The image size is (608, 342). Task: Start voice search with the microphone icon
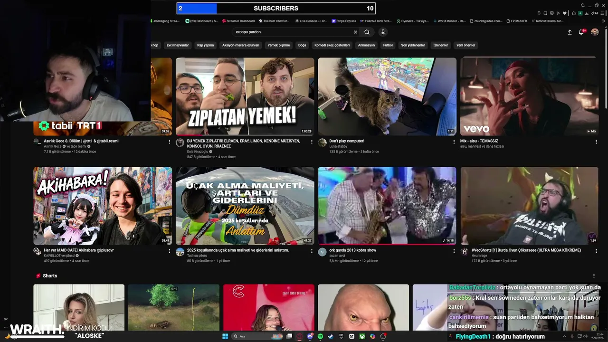tap(383, 32)
